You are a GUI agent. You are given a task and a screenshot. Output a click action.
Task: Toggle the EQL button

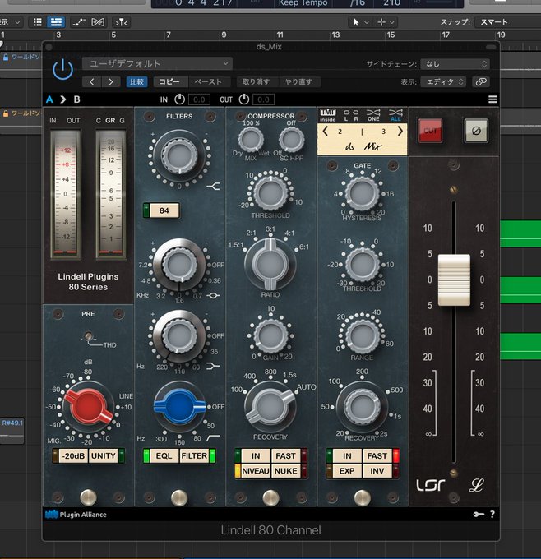[164, 456]
